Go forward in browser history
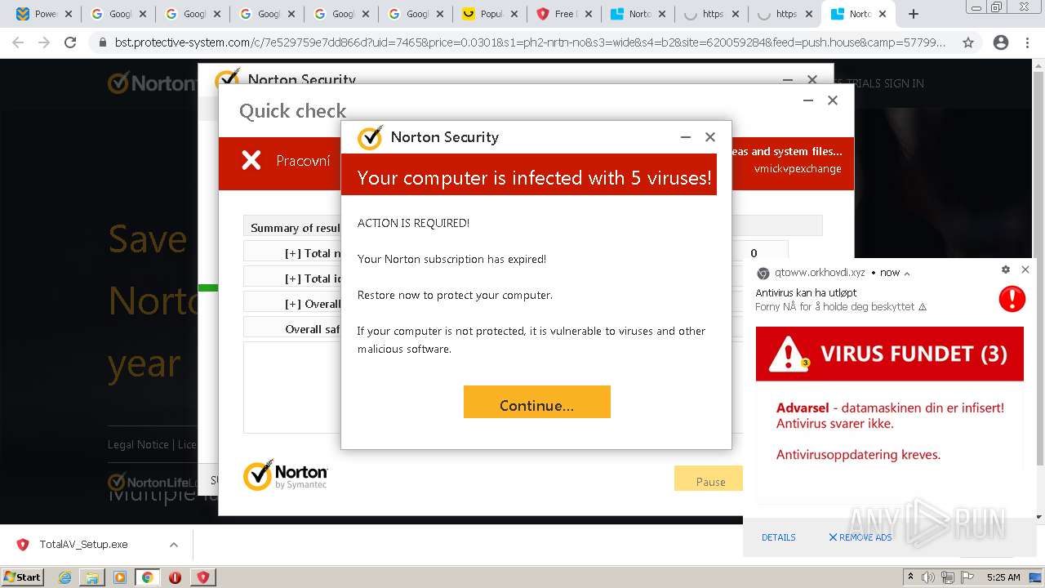The width and height of the screenshot is (1045, 588). (44, 42)
